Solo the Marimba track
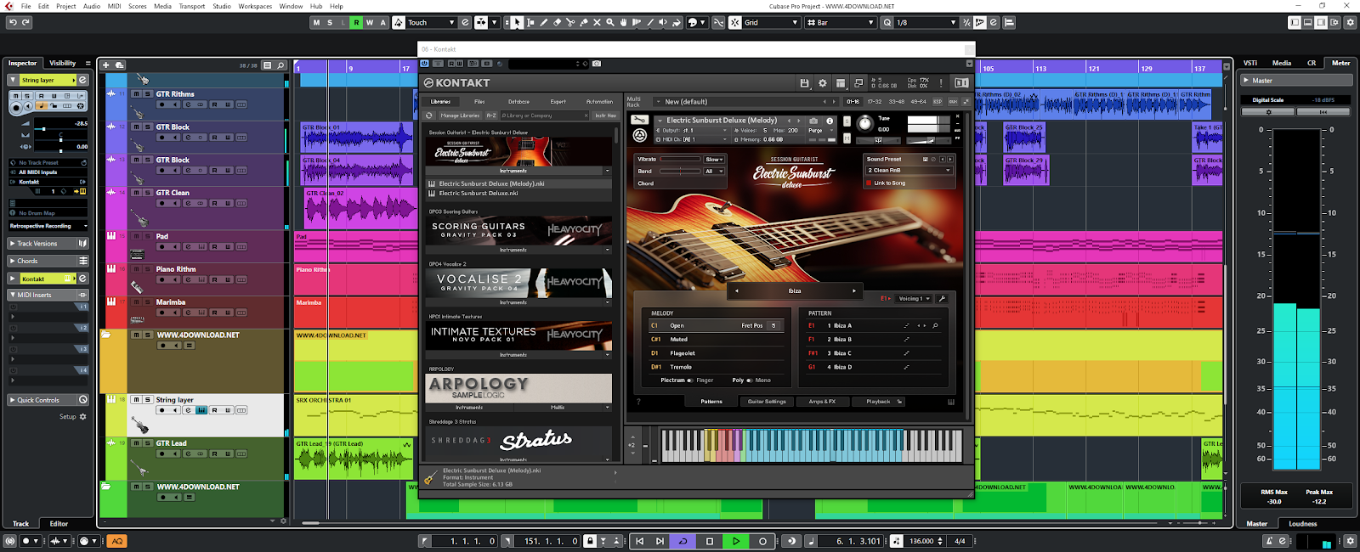The height and width of the screenshot is (552, 1360). click(x=147, y=301)
